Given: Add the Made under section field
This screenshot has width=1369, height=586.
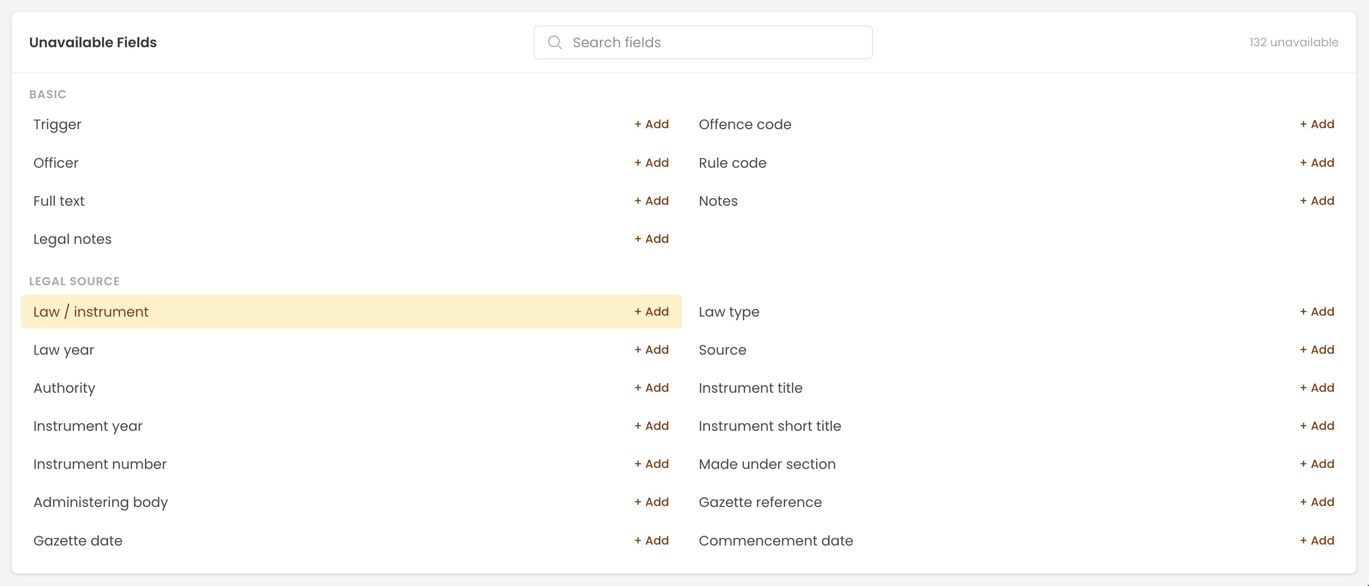Looking at the screenshot, I should [x=1317, y=465].
